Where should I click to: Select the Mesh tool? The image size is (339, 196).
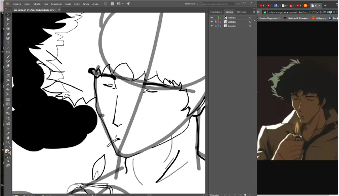coord(8,99)
